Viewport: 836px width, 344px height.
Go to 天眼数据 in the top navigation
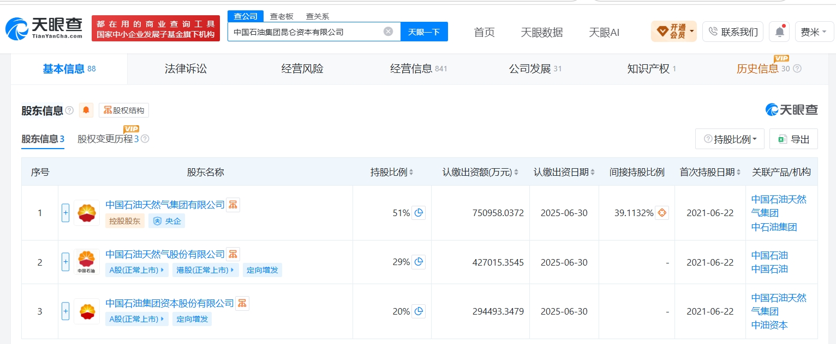(x=541, y=32)
